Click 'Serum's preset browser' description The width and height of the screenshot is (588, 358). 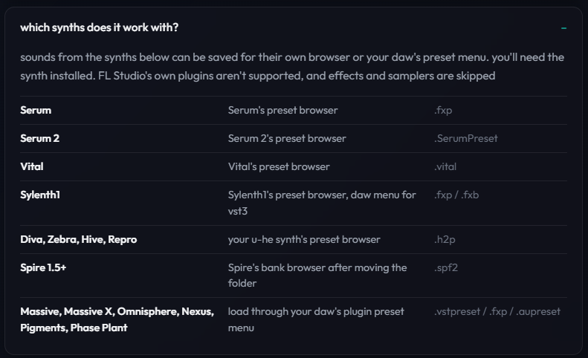click(282, 110)
